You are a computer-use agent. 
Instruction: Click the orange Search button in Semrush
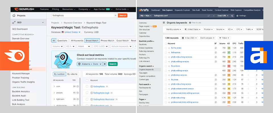point(123,16)
